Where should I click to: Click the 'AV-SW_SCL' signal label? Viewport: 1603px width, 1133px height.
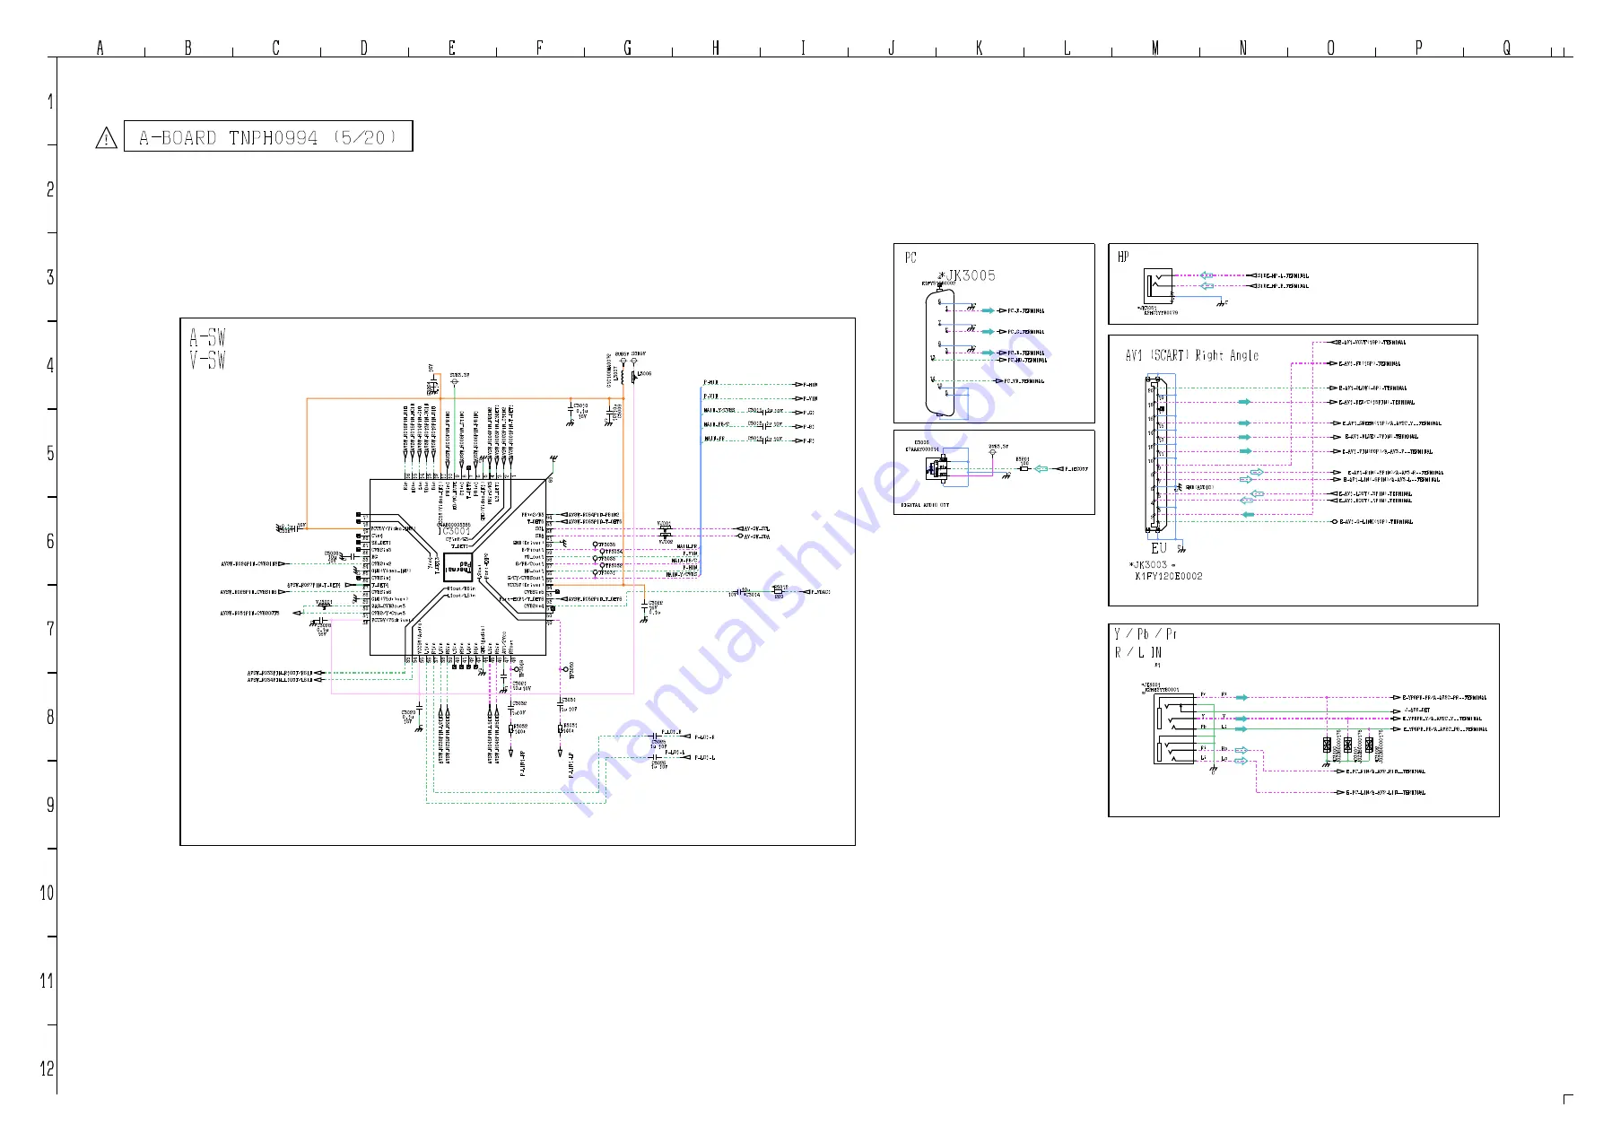tap(756, 529)
